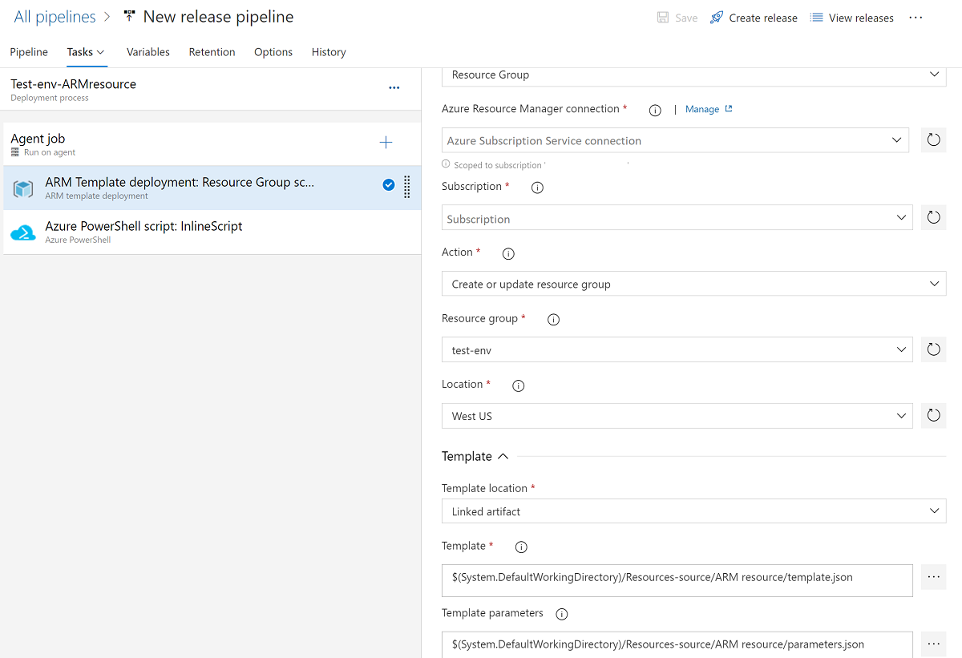
Task: Click the Template parameters path field
Action: pyautogui.click(x=677, y=644)
